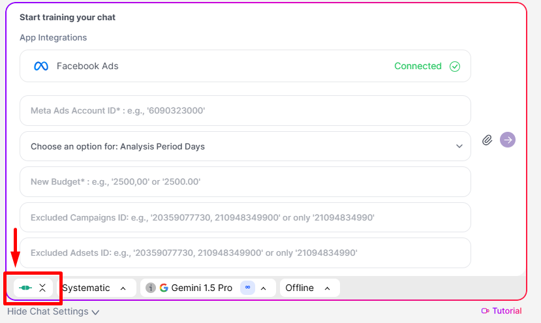Click the paperclip attachment icon
Screen dimensions: 541x323
[487, 140]
